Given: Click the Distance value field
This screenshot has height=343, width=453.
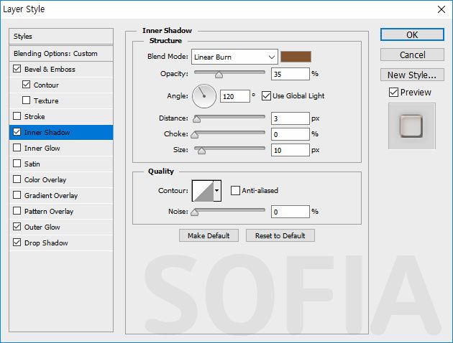Looking at the screenshot, I should click(290, 118).
